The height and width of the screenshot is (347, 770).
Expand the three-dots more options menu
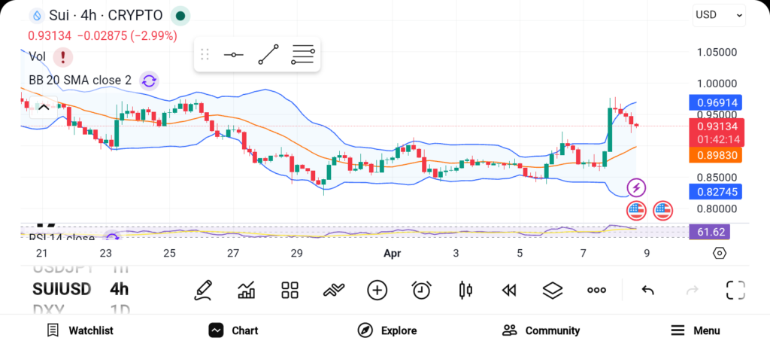coord(596,290)
